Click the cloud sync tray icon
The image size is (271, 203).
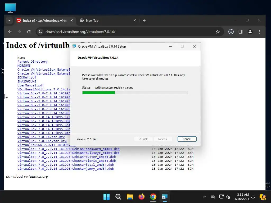pyautogui.click(x=213, y=197)
